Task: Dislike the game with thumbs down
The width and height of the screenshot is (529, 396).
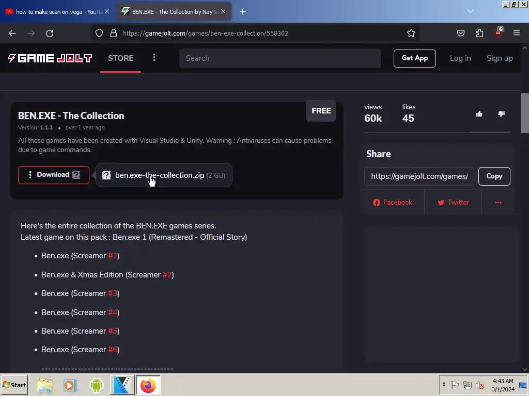Action: click(x=501, y=114)
